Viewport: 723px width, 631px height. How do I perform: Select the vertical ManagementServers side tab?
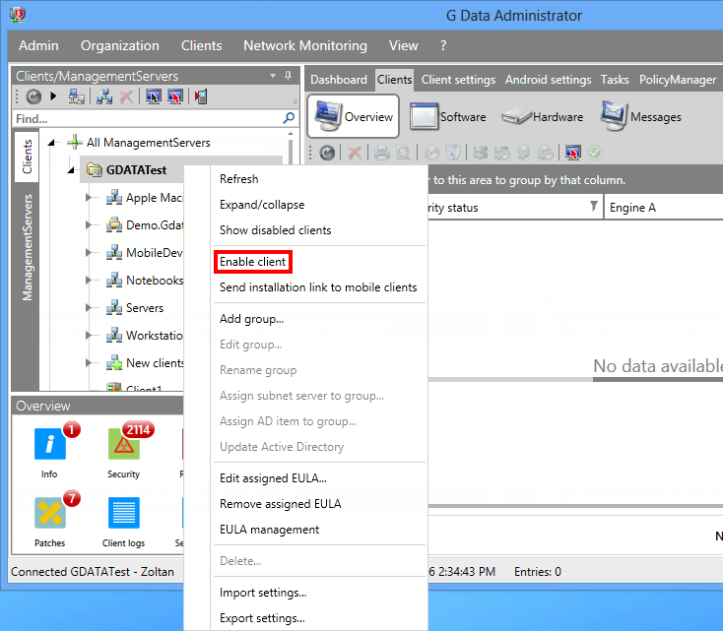(27, 247)
